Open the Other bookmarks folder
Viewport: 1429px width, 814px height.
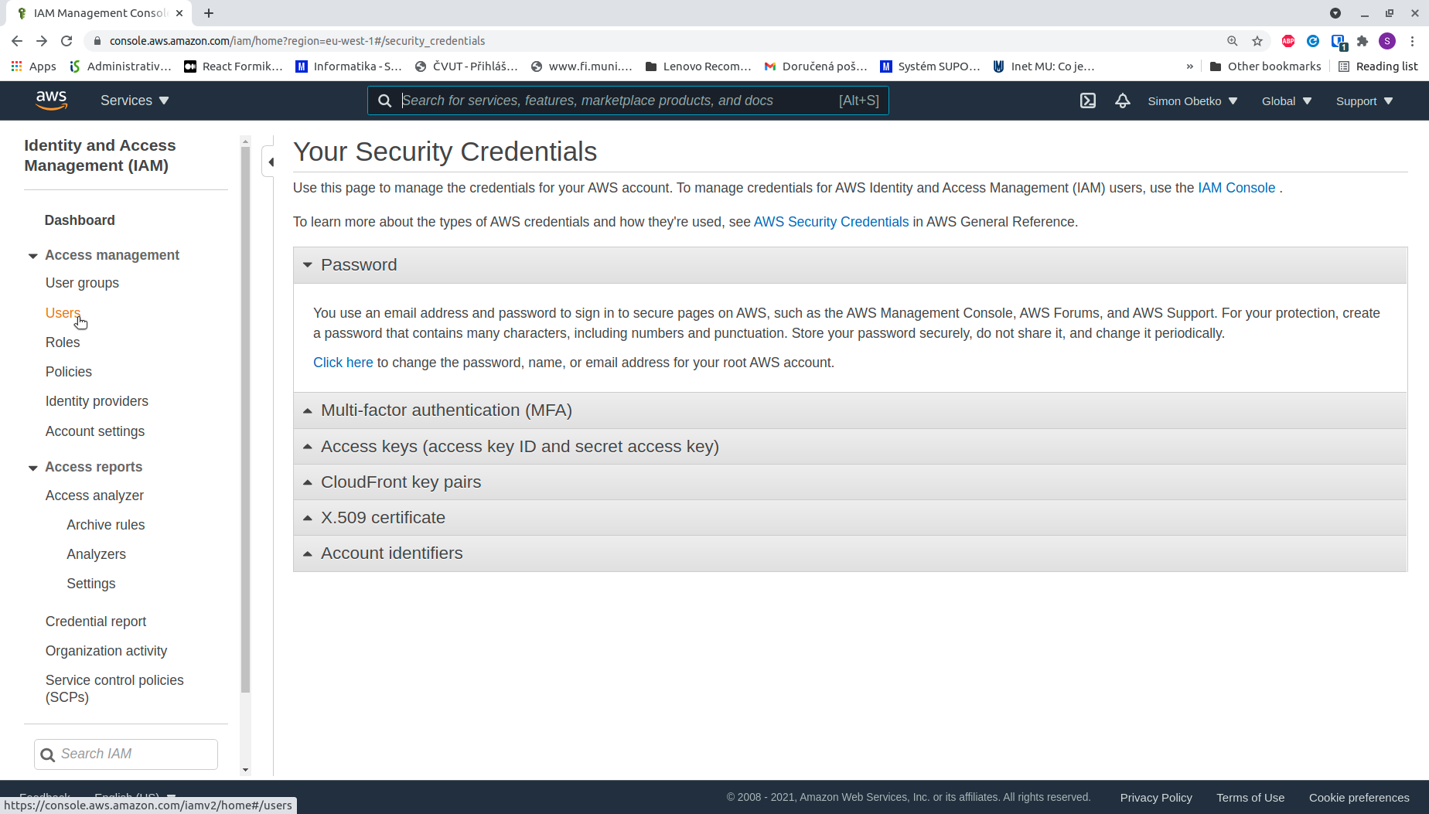[x=1265, y=66]
